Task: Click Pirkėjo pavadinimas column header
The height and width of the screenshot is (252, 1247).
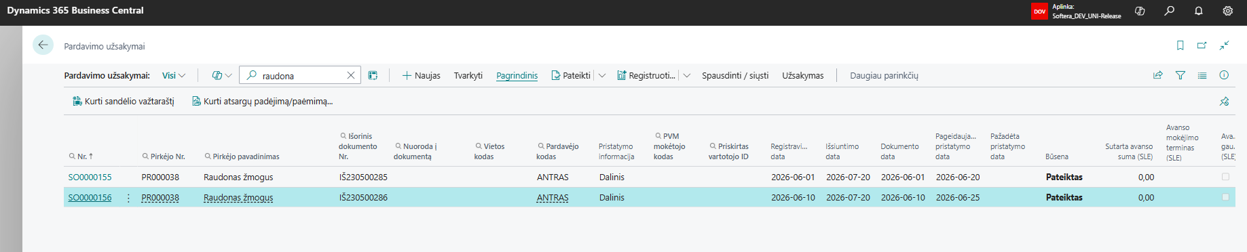Action: (x=242, y=156)
